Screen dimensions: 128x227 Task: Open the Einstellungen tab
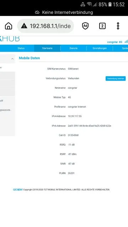tap(100, 48)
